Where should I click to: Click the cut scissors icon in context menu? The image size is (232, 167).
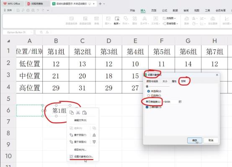[x=78, y=113]
